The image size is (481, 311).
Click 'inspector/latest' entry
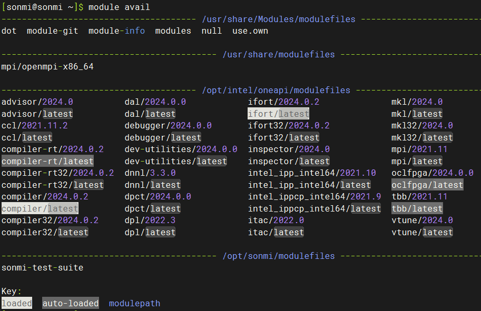(289, 161)
